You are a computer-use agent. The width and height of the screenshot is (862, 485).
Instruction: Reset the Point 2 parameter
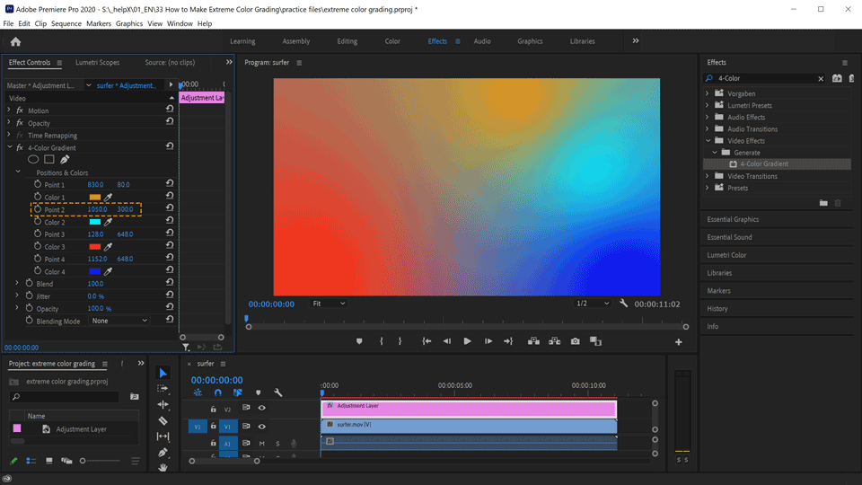tap(170, 209)
